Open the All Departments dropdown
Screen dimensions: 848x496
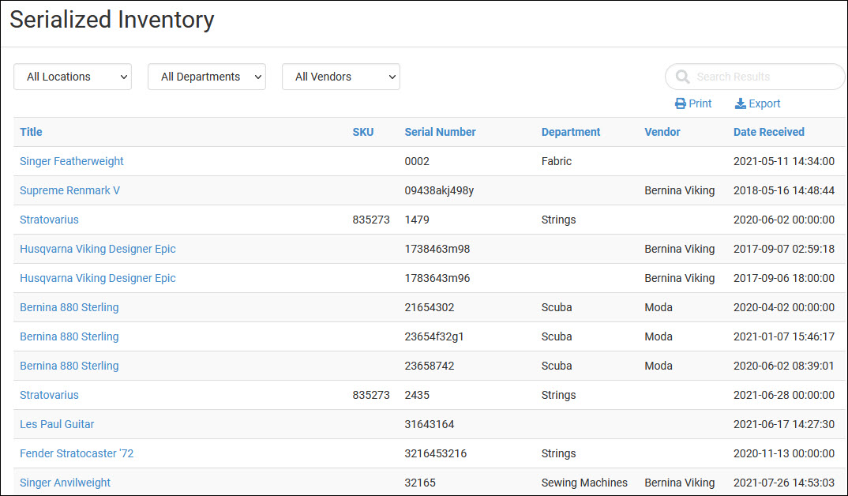coord(206,77)
